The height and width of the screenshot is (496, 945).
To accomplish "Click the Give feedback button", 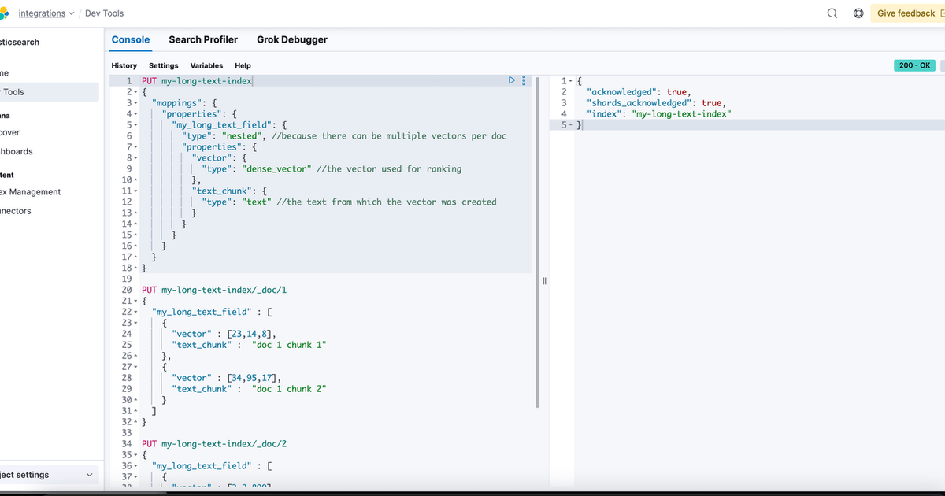I will pyautogui.click(x=907, y=13).
